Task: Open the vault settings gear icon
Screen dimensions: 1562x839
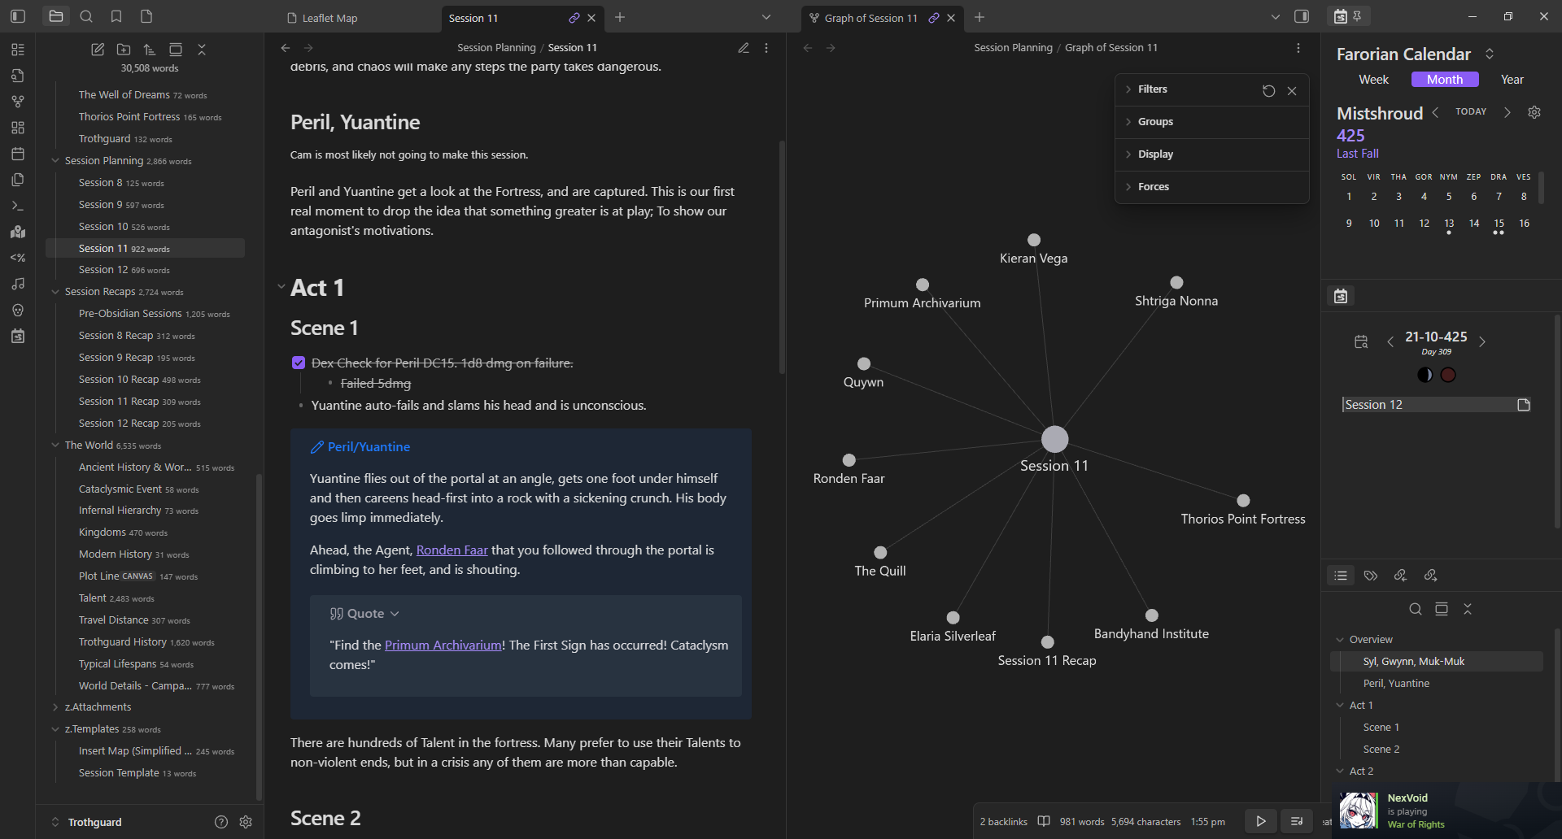Action: tap(246, 822)
